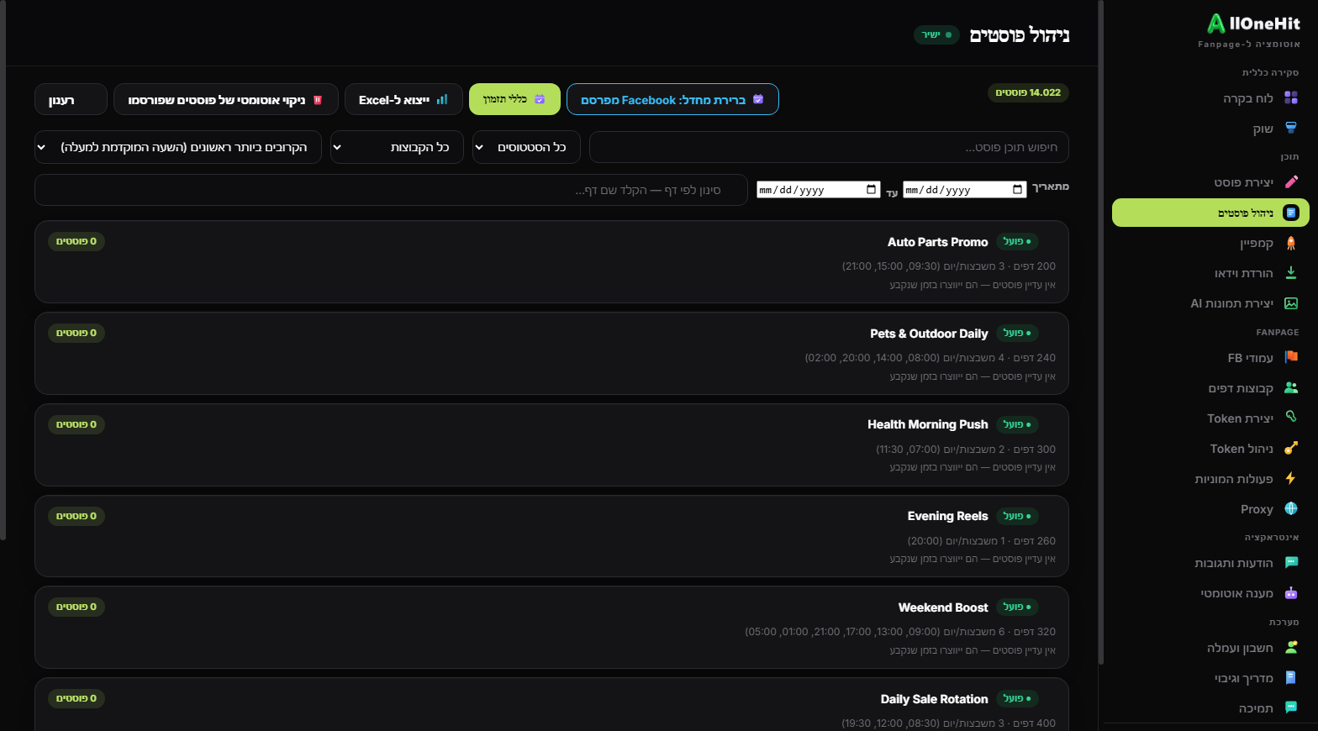
Task: Open יצירת Token menu item
Action: tap(1210, 418)
